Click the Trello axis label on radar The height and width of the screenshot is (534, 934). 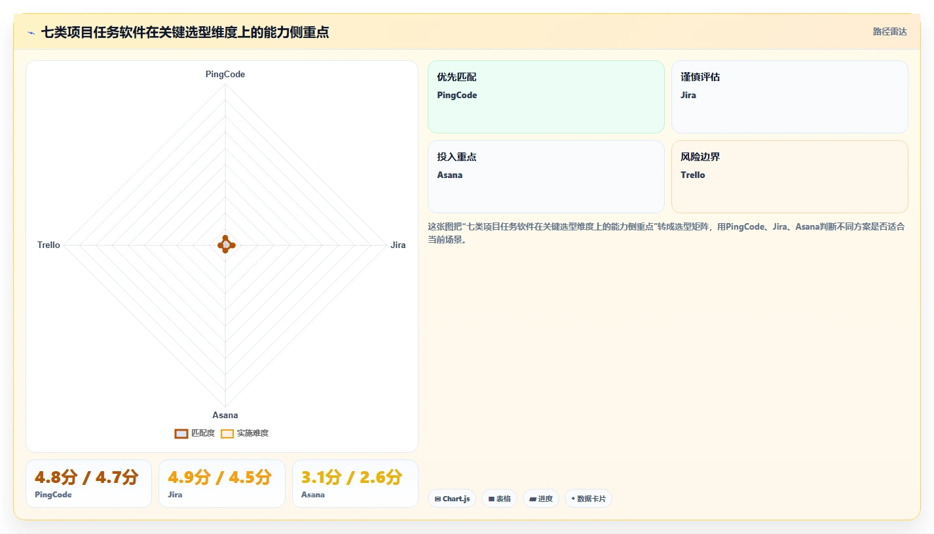pyautogui.click(x=48, y=245)
